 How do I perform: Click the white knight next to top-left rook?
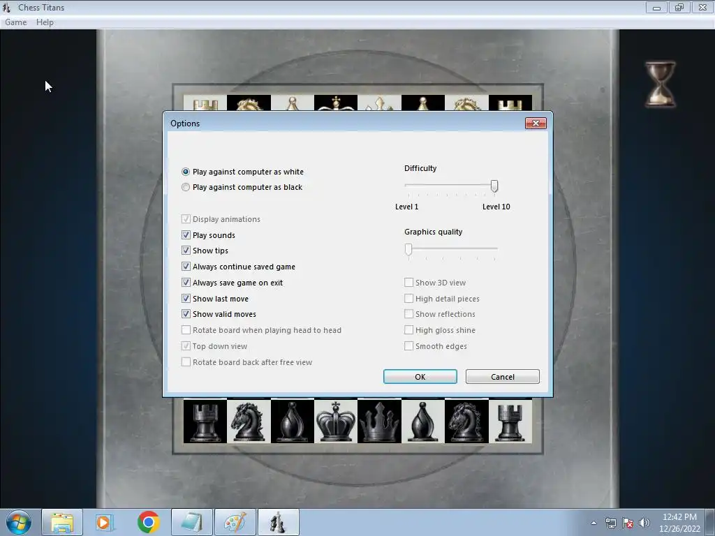coord(249,103)
